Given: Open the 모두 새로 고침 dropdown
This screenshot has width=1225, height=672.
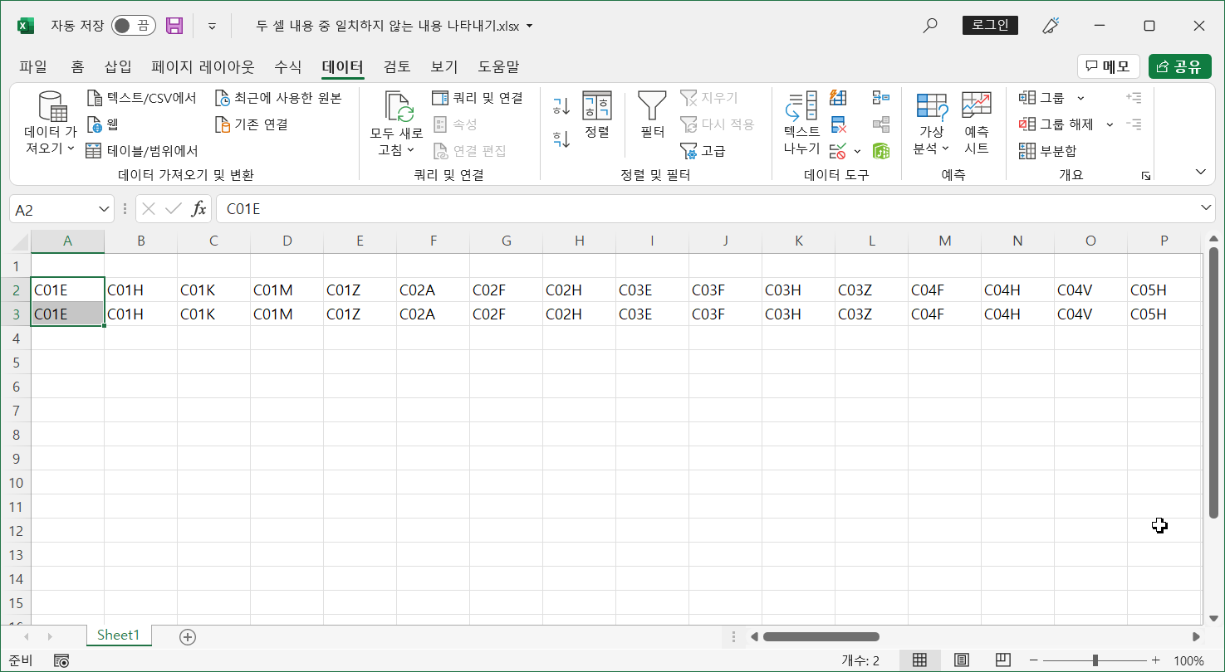Looking at the screenshot, I should [396, 124].
